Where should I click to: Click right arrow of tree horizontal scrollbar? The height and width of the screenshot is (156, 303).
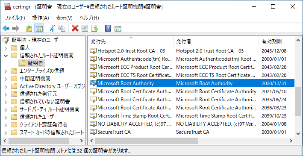click(82, 141)
